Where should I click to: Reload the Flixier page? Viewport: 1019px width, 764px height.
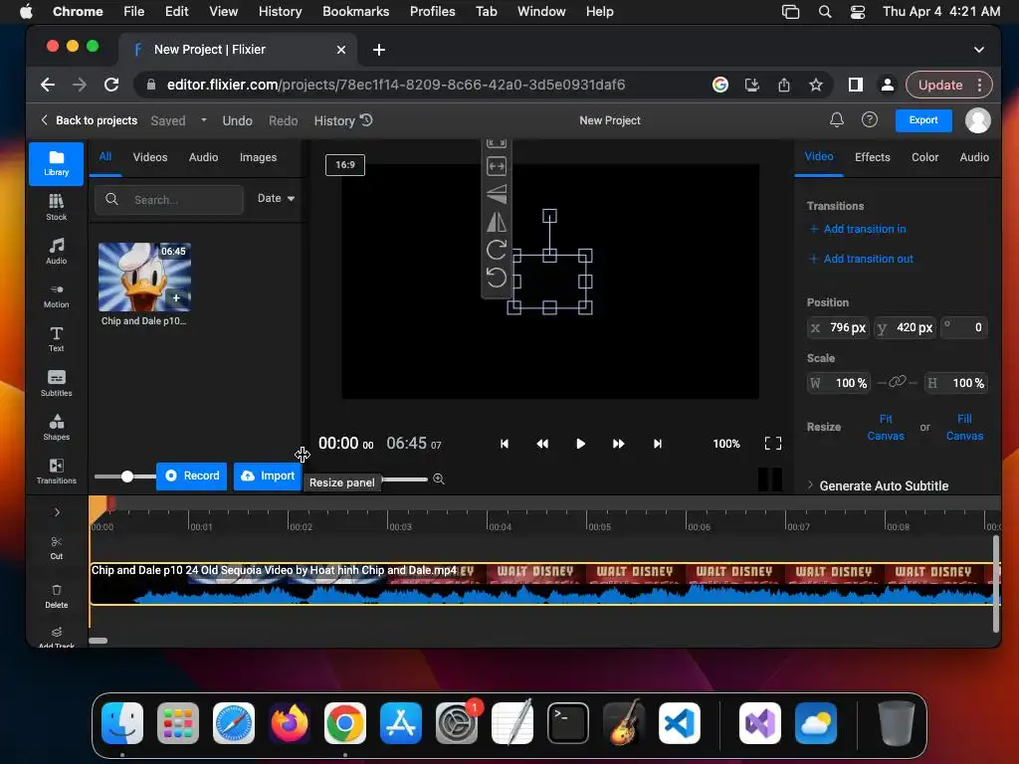(x=111, y=85)
